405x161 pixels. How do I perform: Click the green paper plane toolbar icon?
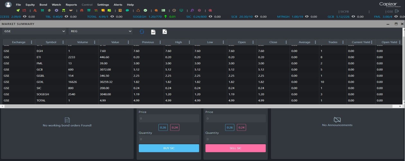tap(18, 10)
